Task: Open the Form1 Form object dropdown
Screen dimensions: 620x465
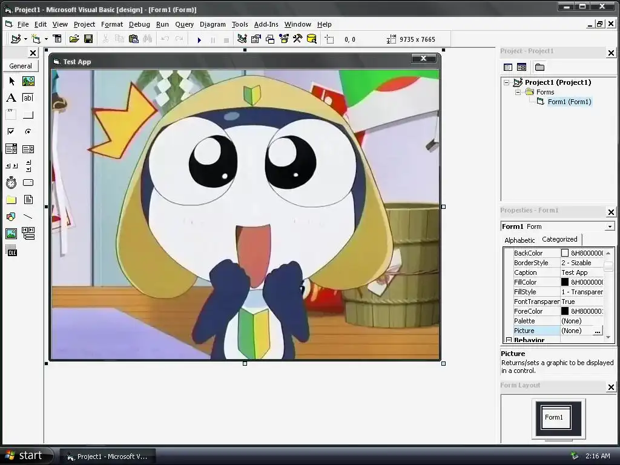Action: click(610, 226)
